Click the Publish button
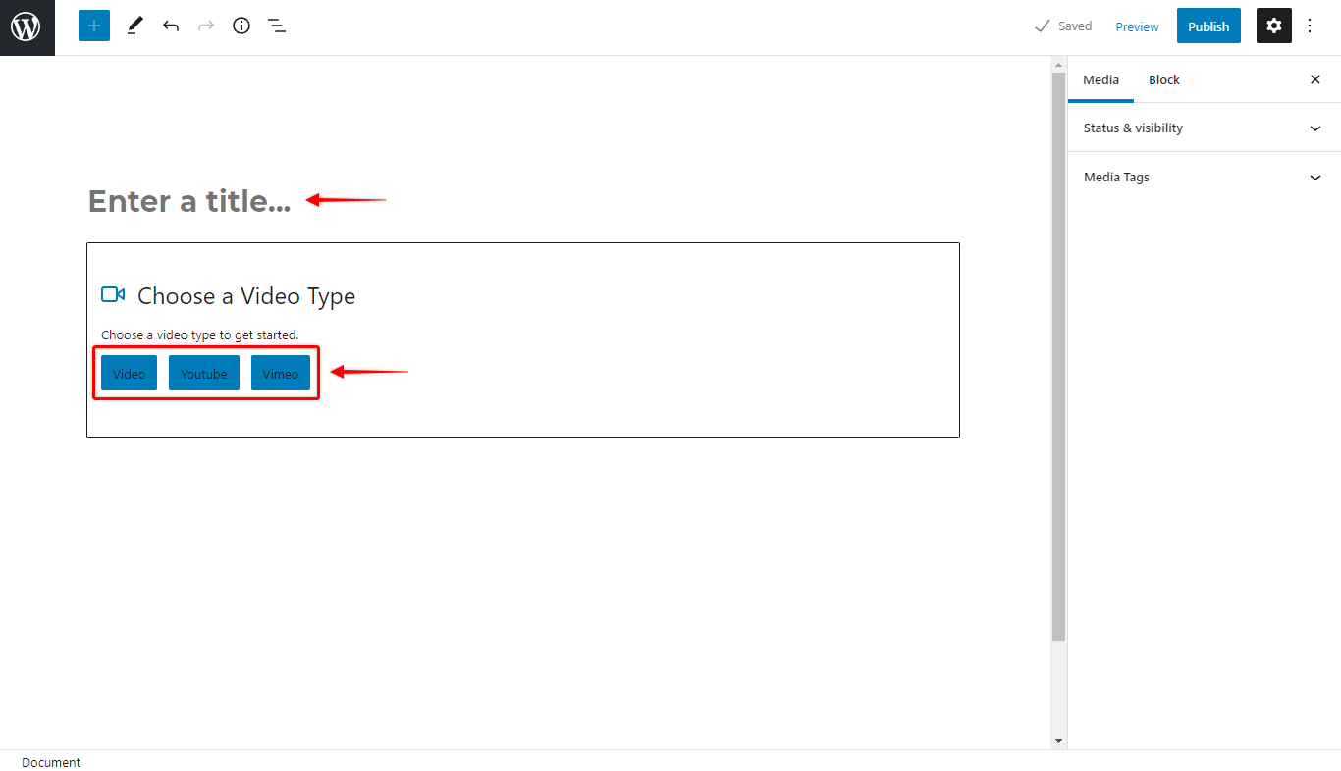The height and width of the screenshot is (771, 1341). [1208, 26]
